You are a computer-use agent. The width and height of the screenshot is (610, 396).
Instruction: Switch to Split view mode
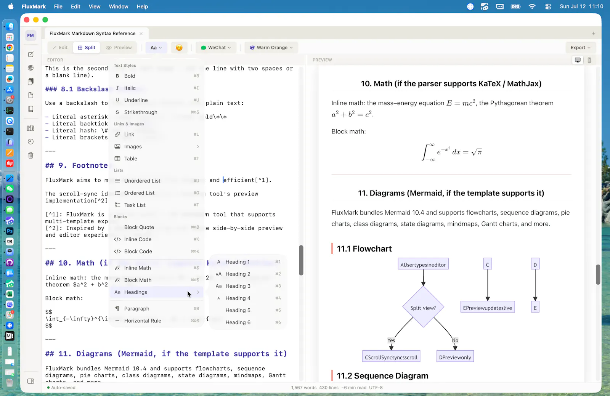coord(87,48)
